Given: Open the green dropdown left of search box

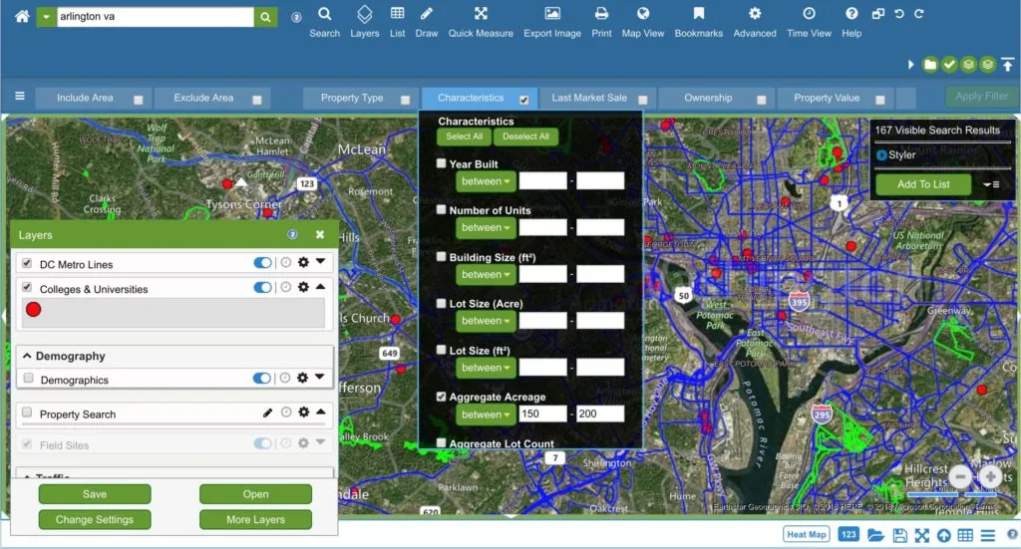Looking at the screenshot, I should click(46, 17).
